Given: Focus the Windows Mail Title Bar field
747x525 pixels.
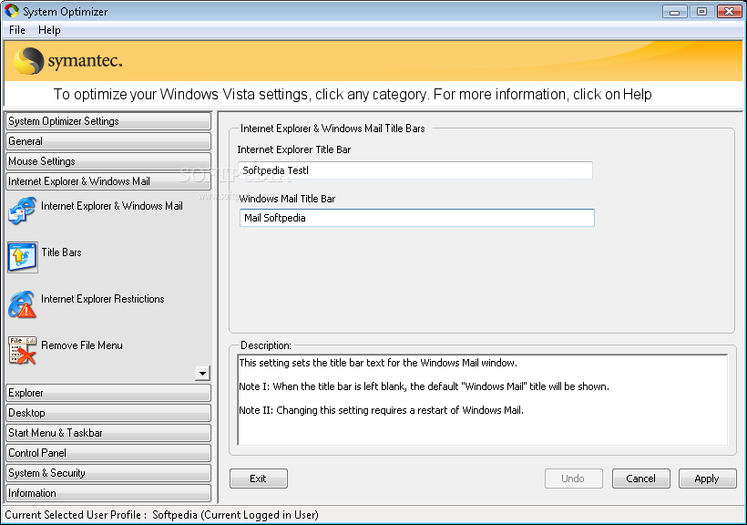Looking at the screenshot, I should coord(417,218).
